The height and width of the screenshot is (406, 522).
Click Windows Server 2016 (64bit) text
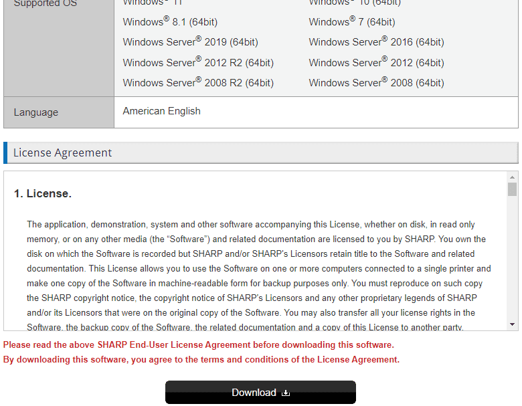pos(376,42)
